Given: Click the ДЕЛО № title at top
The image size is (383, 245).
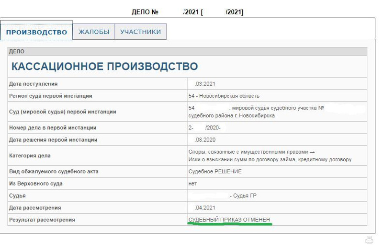Looking at the screenshot, I should coord(145,12).
